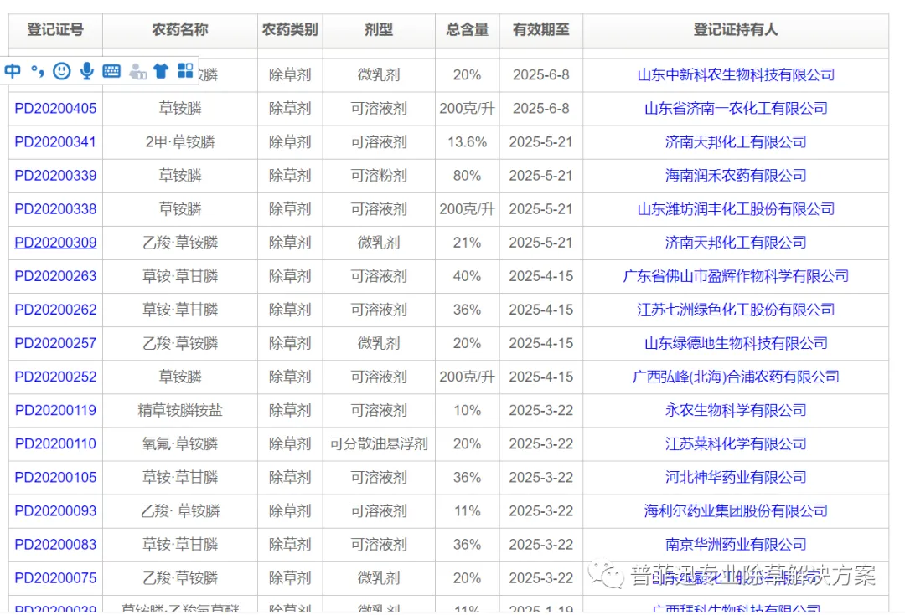The image size is (905, 615).
Task: Open holder 南京华洲药业有限公司
Action: [736, 544]
